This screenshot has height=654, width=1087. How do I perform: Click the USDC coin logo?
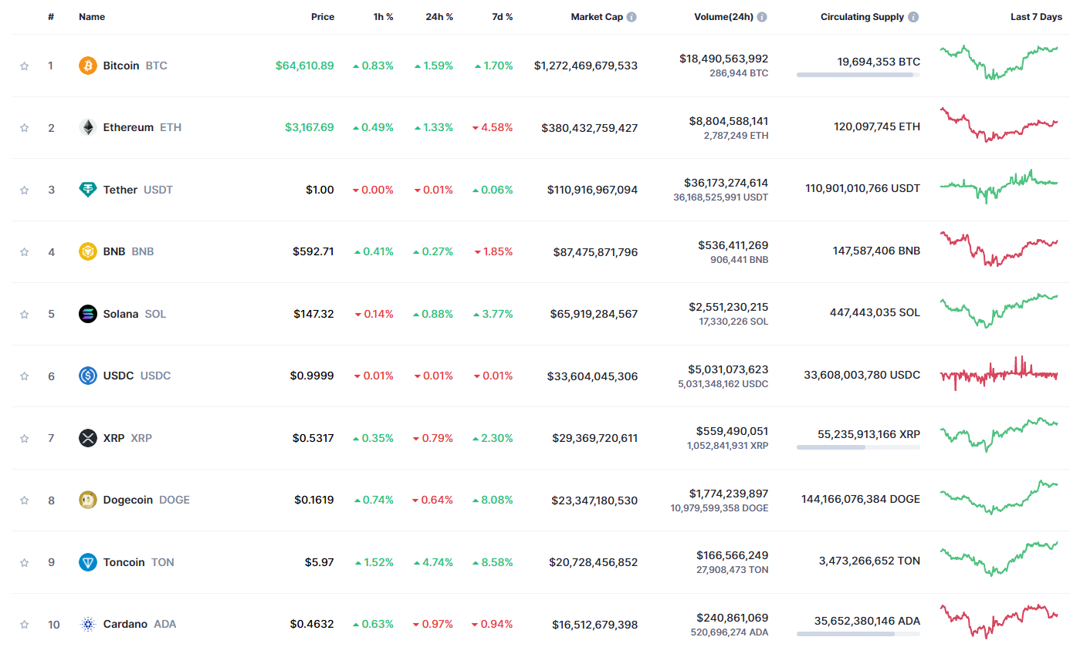coord(88,376)
